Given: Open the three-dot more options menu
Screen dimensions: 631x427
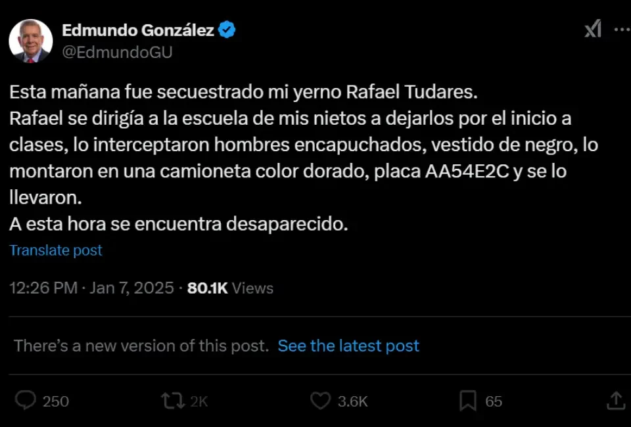Looking at the screenshot, I should point(621,30).
